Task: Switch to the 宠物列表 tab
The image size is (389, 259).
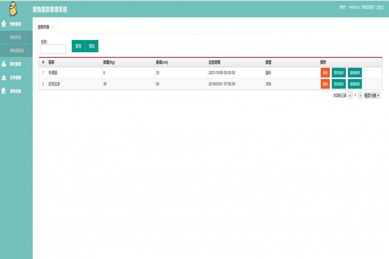Action: (44, 28)
